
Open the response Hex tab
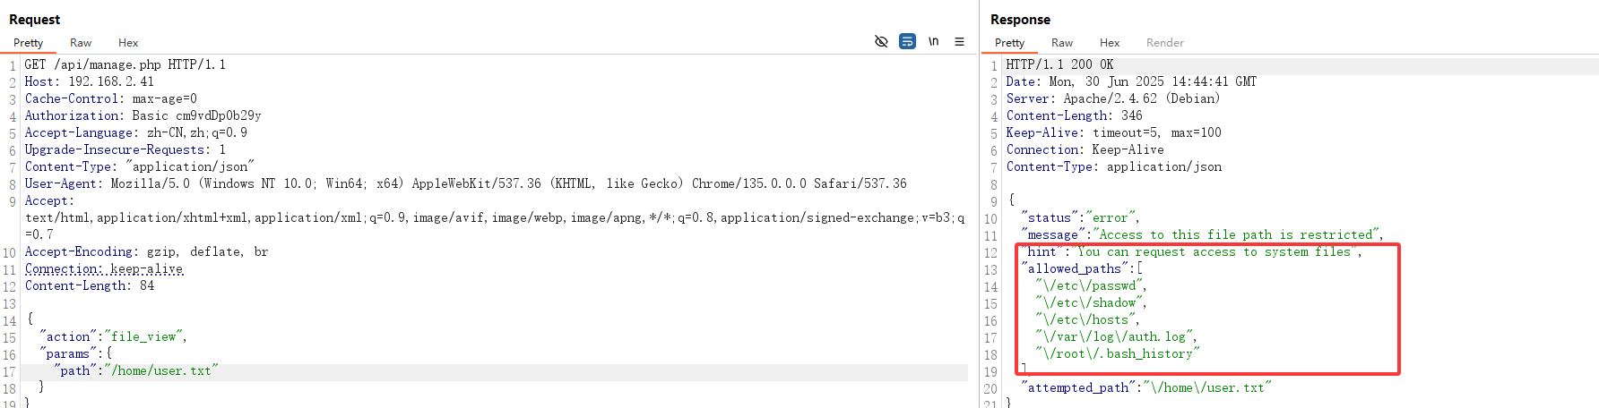[x=1110, y=43]
